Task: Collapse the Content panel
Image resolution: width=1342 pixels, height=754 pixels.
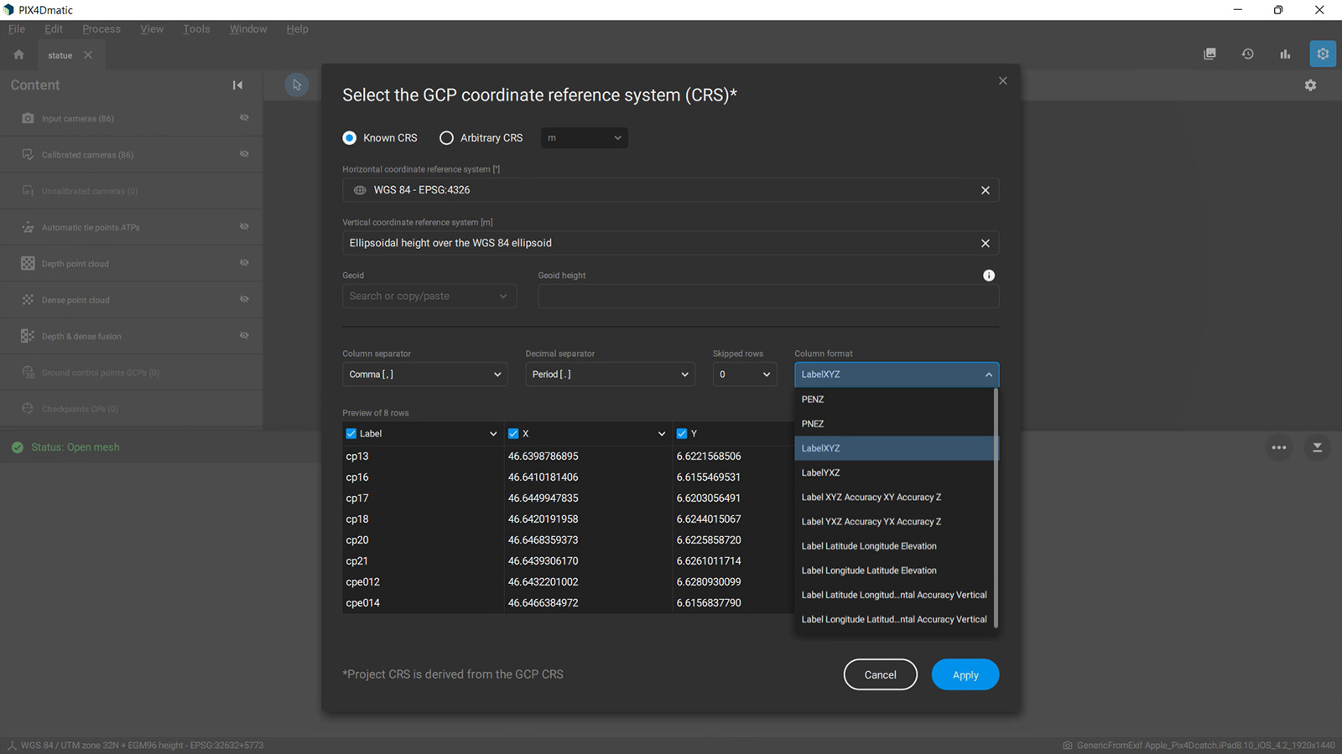Action: click(237, 85)
